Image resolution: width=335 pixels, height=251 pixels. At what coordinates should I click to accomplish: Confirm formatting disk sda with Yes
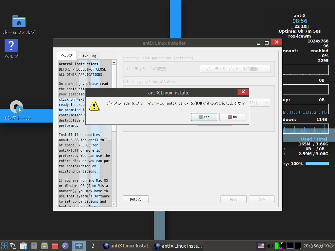[204, 117]
